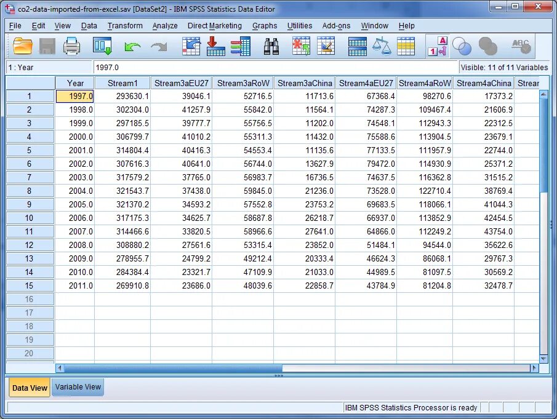Screen dimensions: 557x419
Task: Recall recently used dialogs icon
Action: pyautogui.click(x=102, y=46)
